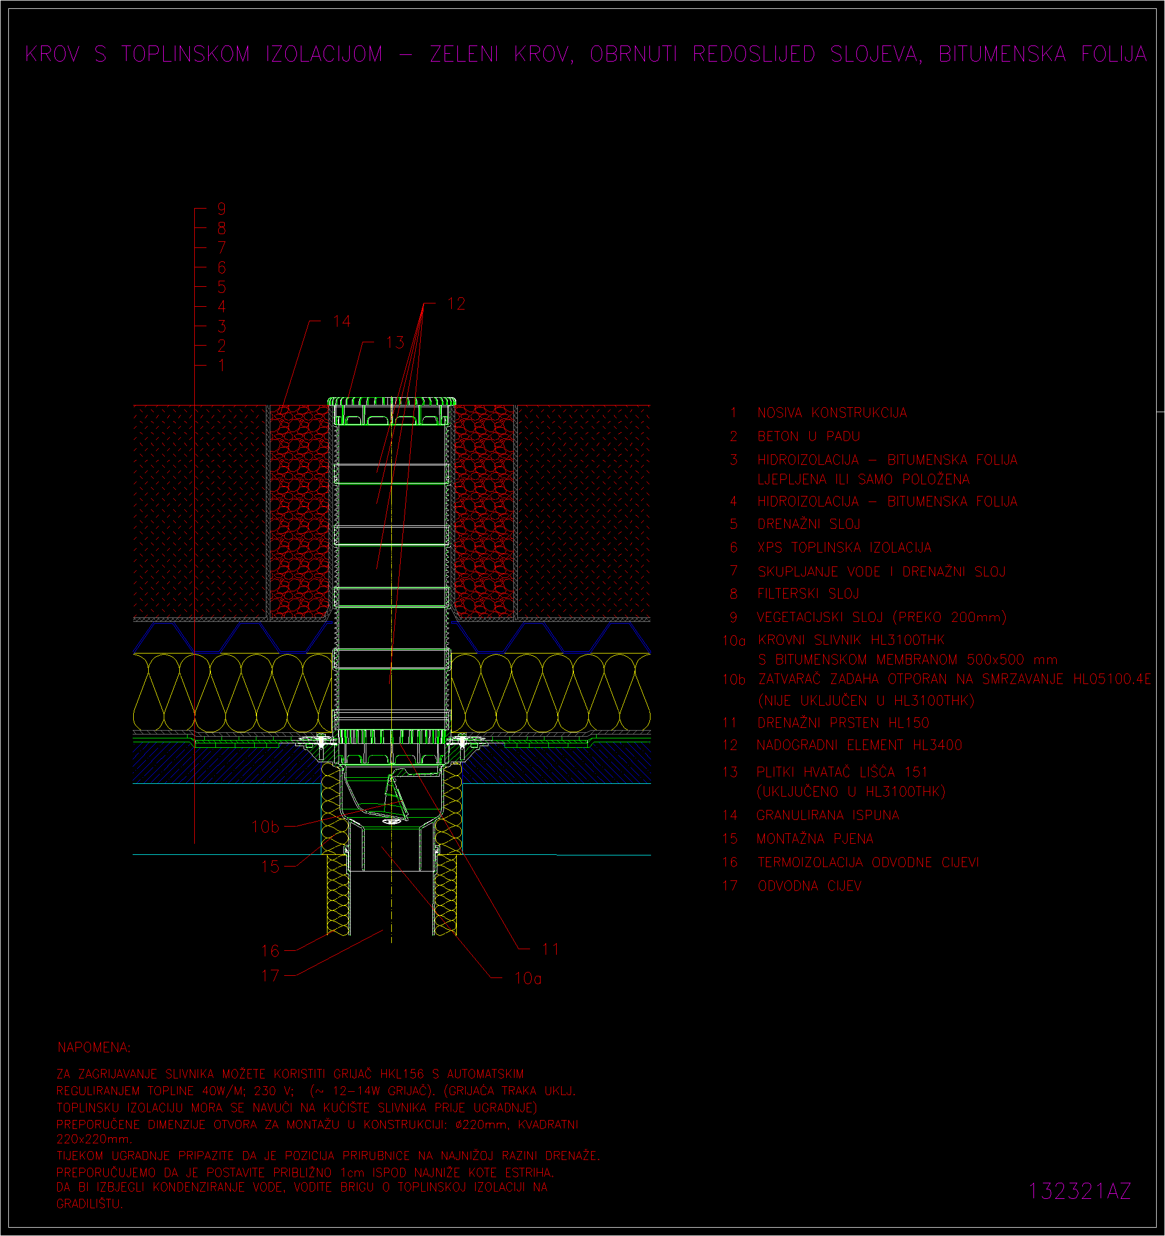
Task: Select callout label '11' at lower right of drawing
Action: coord(551,949)
